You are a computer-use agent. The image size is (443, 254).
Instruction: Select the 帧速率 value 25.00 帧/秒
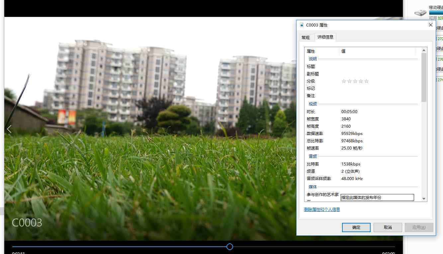coord(352,148)
